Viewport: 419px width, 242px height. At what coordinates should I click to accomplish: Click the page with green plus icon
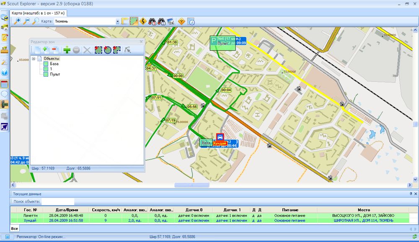click(x=47, y=50)
